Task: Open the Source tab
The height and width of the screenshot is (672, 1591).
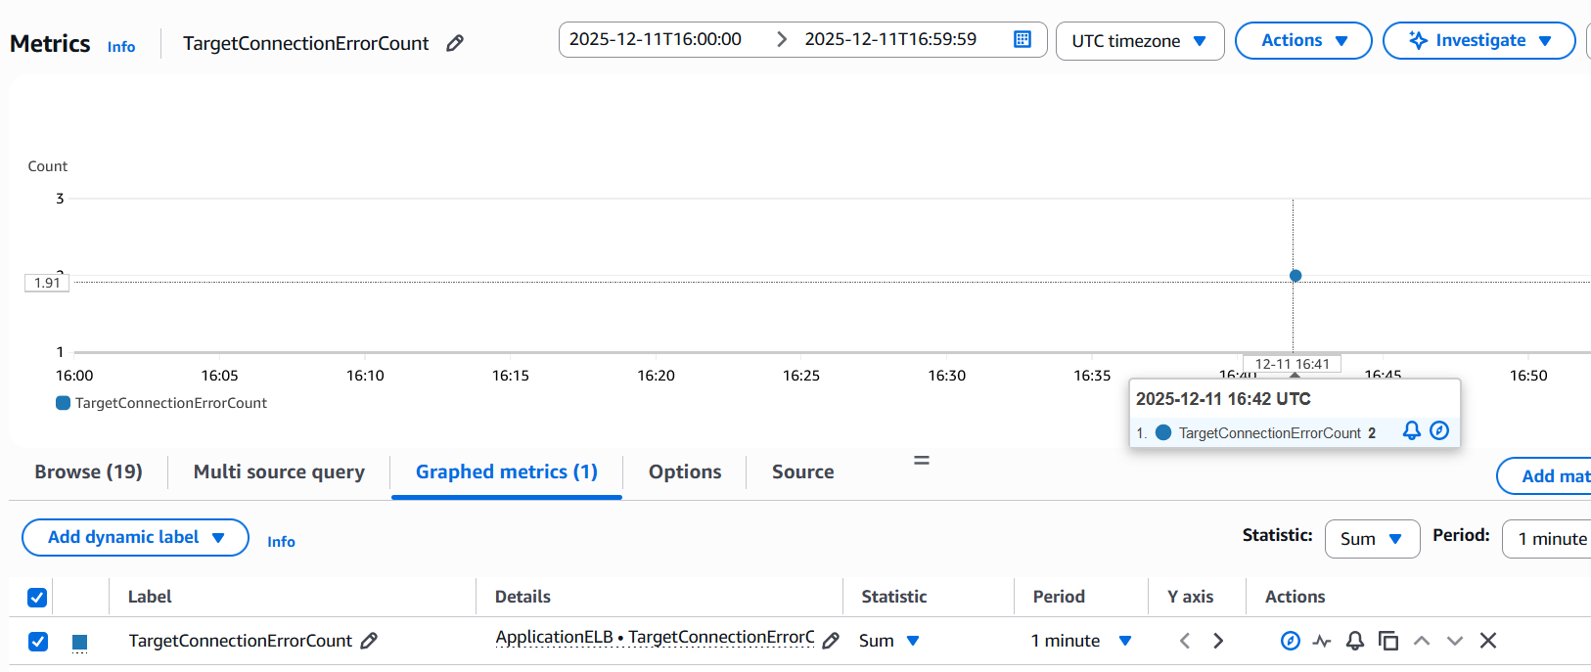Action: click(x=802, y=471)
